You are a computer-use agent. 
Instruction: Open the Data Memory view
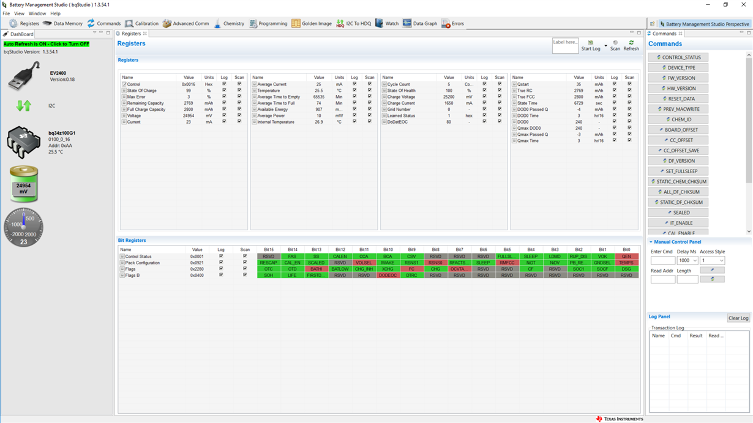(x=62, y=23)
